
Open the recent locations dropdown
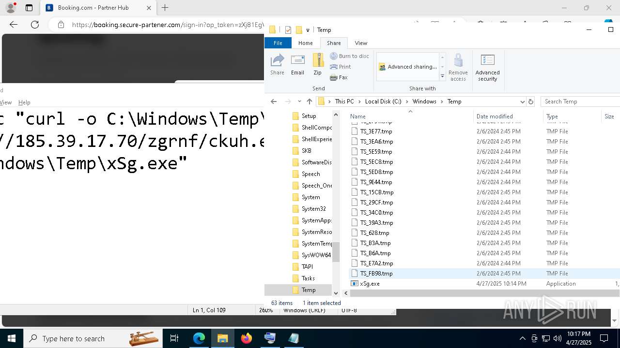click(x=299, y=101)
